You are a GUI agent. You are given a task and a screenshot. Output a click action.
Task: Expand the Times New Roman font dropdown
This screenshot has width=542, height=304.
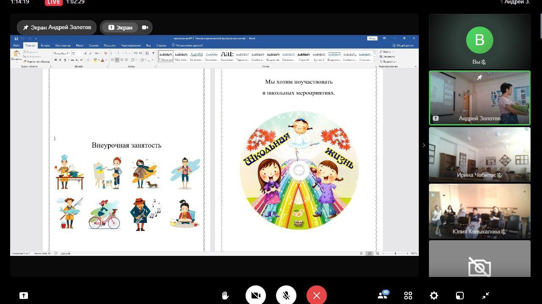[69, 54]
